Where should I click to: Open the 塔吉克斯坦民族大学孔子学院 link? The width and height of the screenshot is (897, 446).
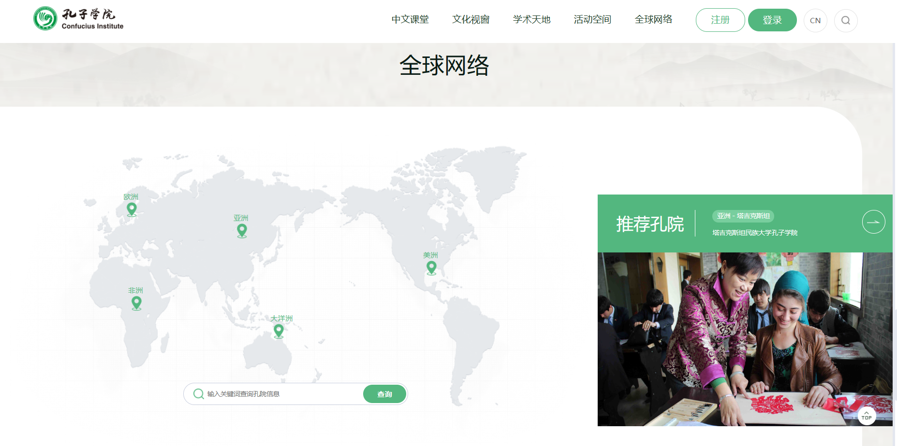click(754, 233)
